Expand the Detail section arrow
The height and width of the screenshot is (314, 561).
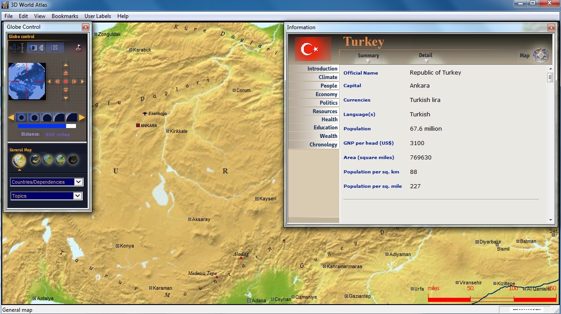click(x=425, y=61)
